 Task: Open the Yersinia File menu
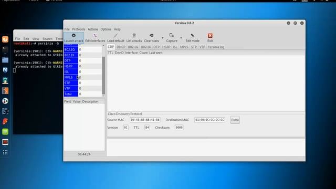(x=67, y=29)
